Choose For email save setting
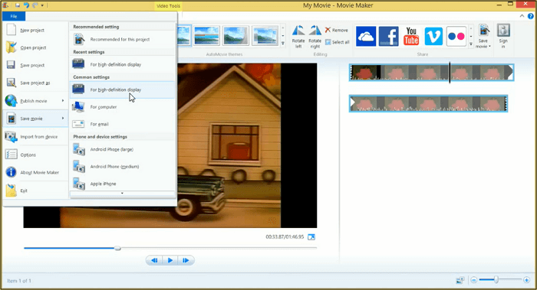The image size is (537, 290). click(x=122, y=124)
